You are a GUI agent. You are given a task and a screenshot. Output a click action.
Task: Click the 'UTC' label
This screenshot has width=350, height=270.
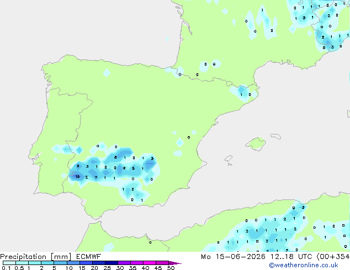coord(305,257)
